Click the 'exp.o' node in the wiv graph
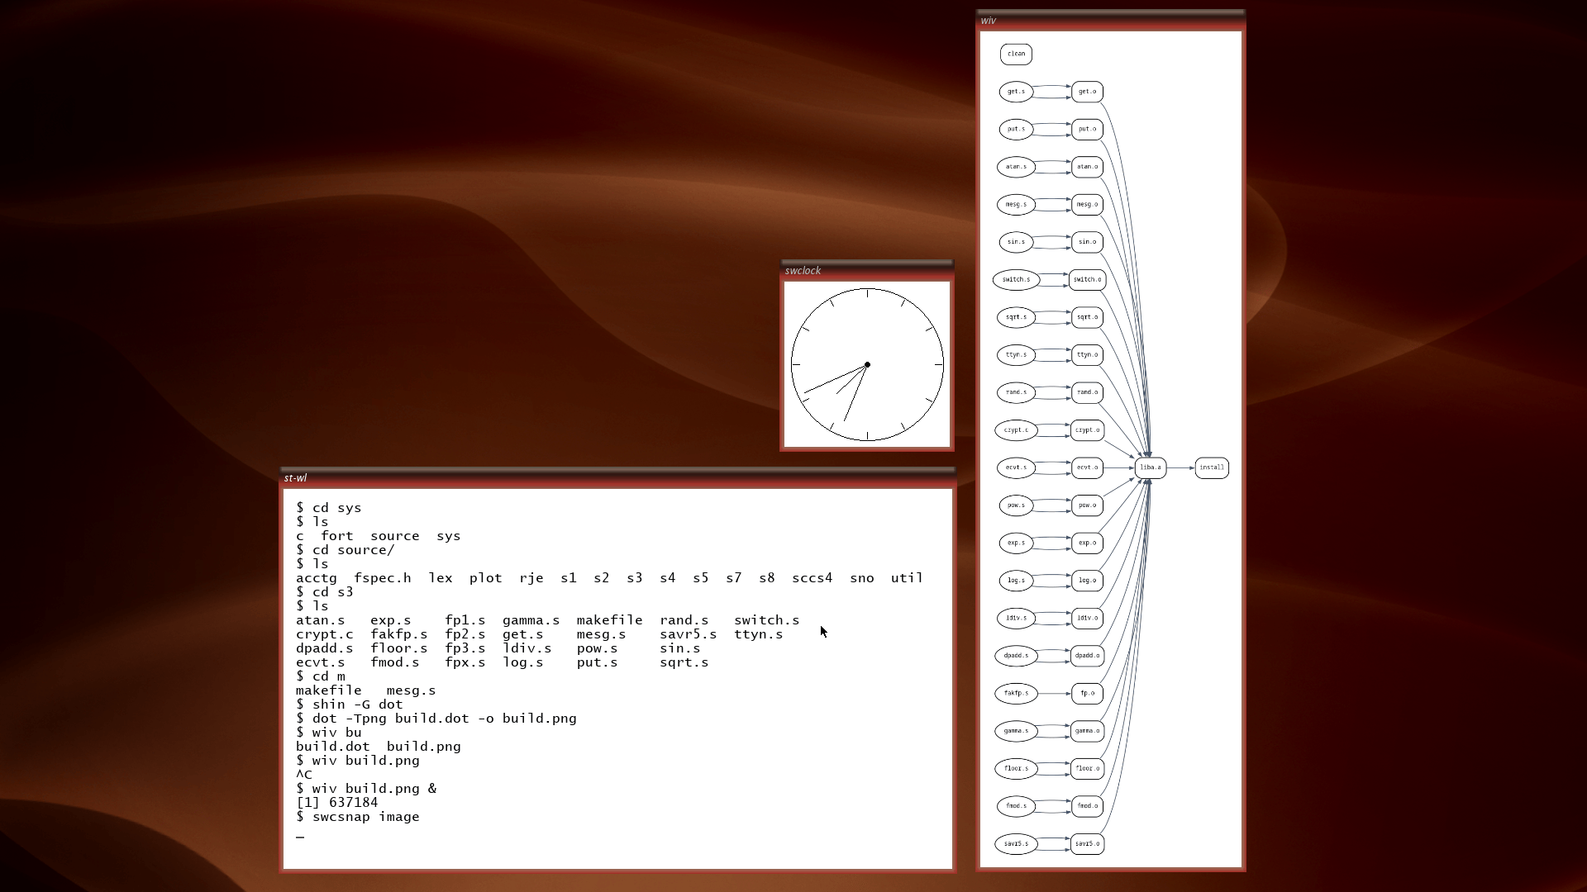Image resolution: width=1587 pixels, height=892 pixels. [x=1087, y=543]
